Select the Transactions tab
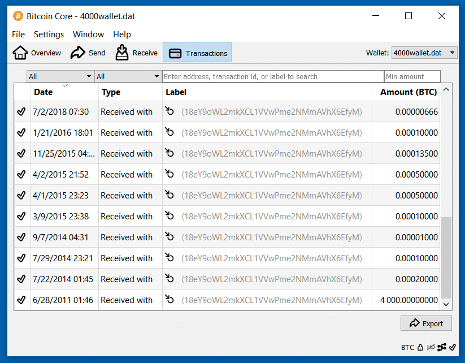 click(x=197, y=53)
